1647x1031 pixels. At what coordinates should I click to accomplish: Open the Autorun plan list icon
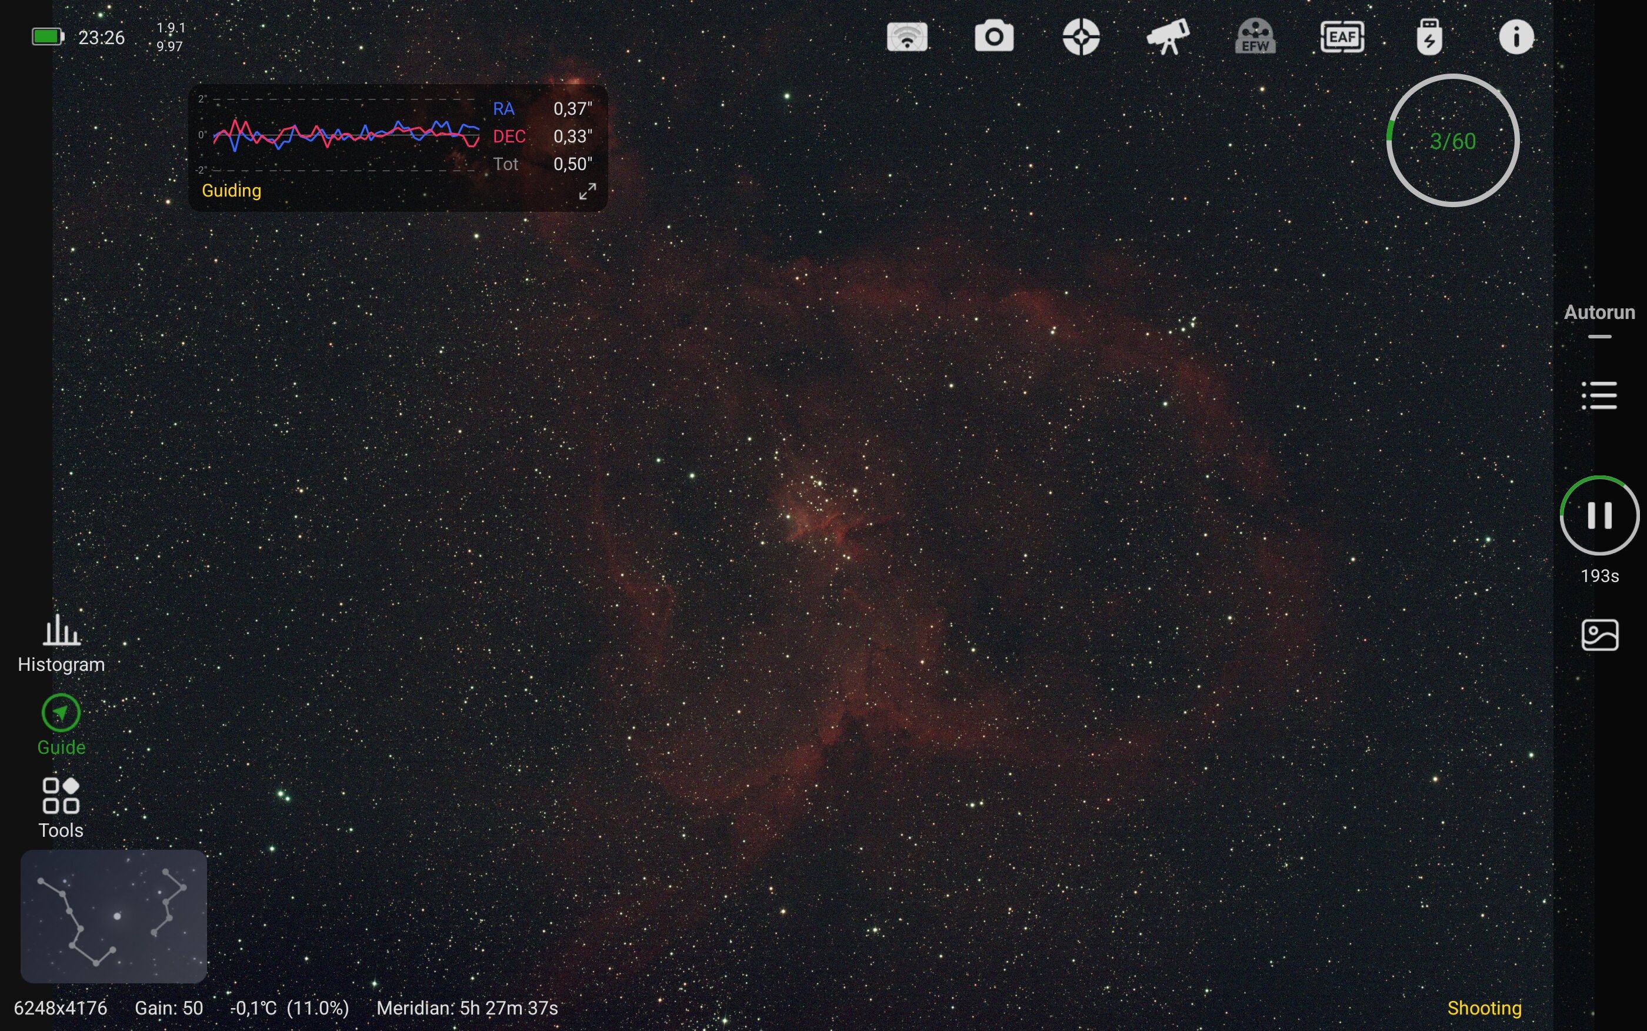tap(1599, 395)
